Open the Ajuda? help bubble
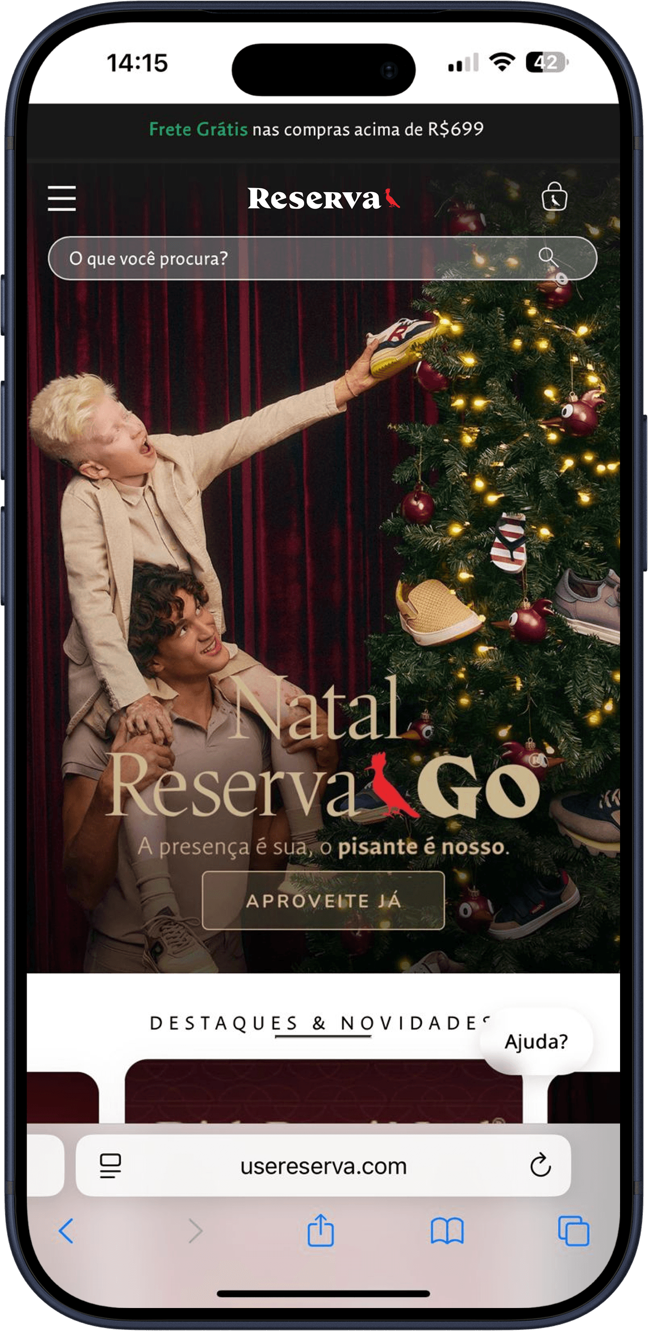The image size is (648, 1331). pyautogui.click(x=536, y=1041)
